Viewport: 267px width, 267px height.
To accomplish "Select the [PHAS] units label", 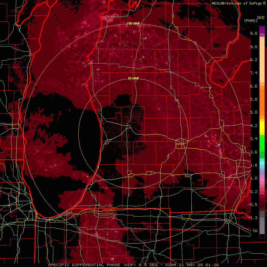I will coord(251,20).
